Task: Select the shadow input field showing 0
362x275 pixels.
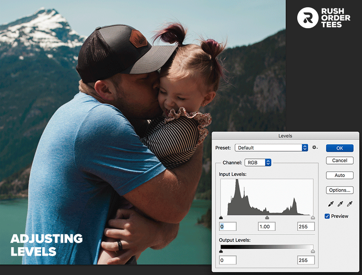Action: [228, 226]
